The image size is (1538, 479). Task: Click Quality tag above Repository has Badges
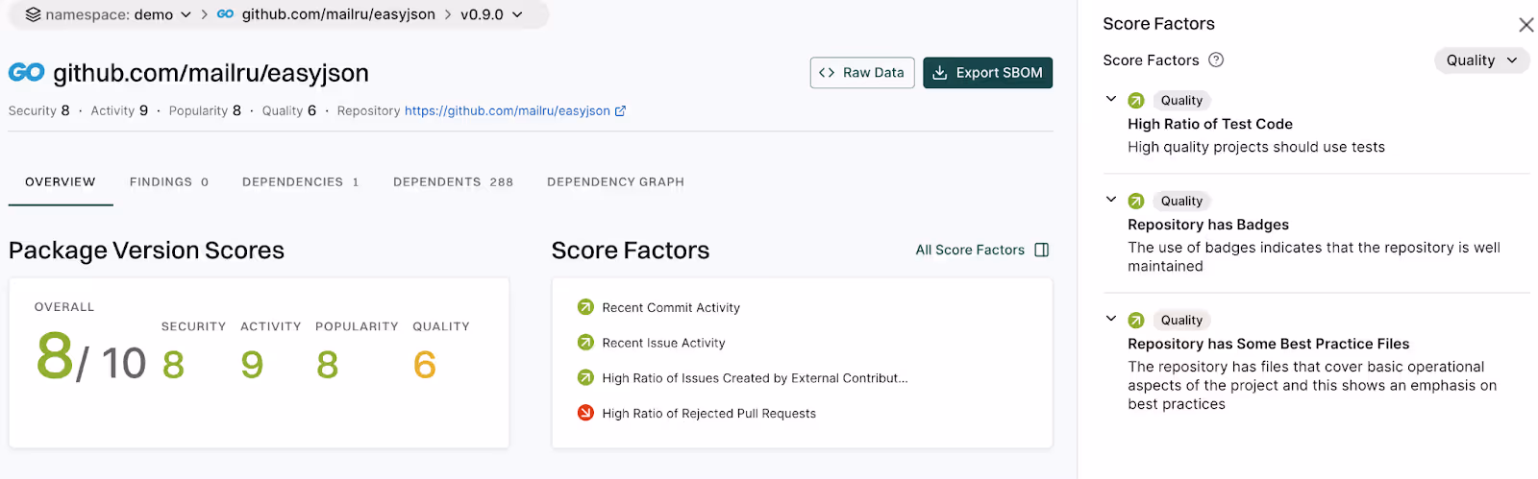point(1181,202)
